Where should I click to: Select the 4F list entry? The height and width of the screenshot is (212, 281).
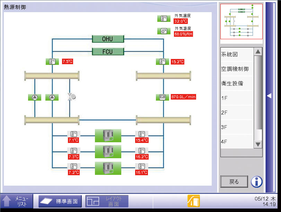click(237, 142)
